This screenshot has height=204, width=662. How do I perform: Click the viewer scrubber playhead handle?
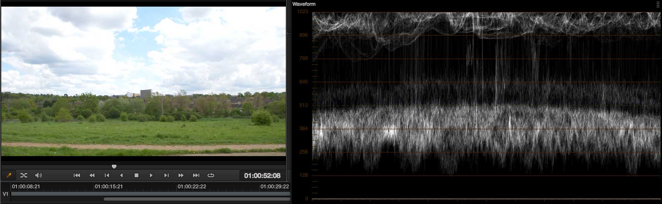pyautogui.click(x=114, y=167)
